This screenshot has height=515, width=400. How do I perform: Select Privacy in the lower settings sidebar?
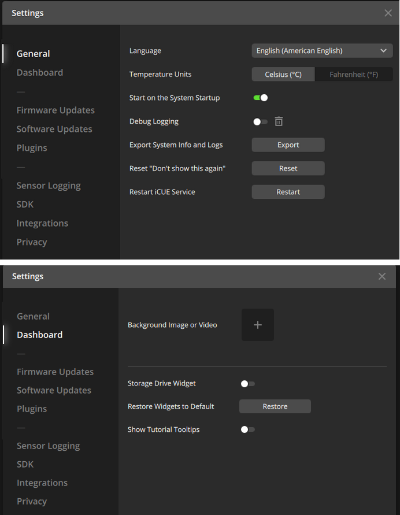point(32,501)
